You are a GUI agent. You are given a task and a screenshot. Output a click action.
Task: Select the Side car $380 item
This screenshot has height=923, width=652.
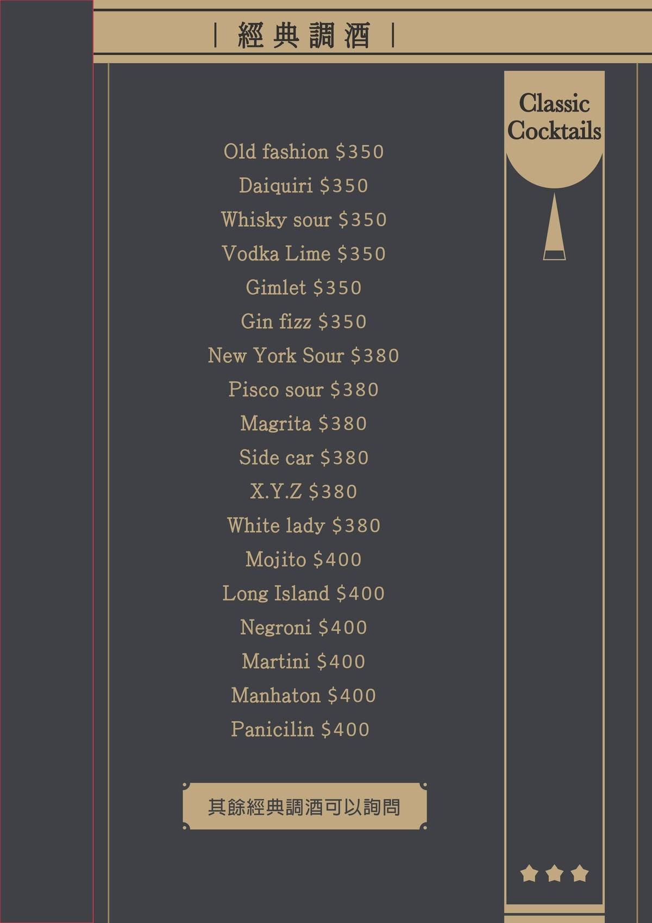304,458
